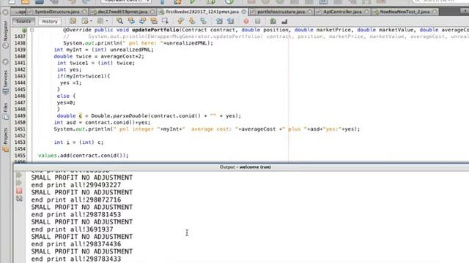This screenshot has width=469, height=263.
Task: Click output line 'end print all!298783433'
Action: [76, 259]
